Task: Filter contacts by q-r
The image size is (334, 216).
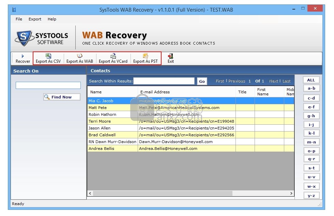Action: [312, 159]
